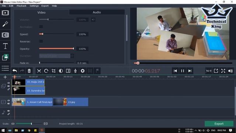This screenshot has height=133, width=236.
Task: Mute the main video track audio
Action: (8, 103)
